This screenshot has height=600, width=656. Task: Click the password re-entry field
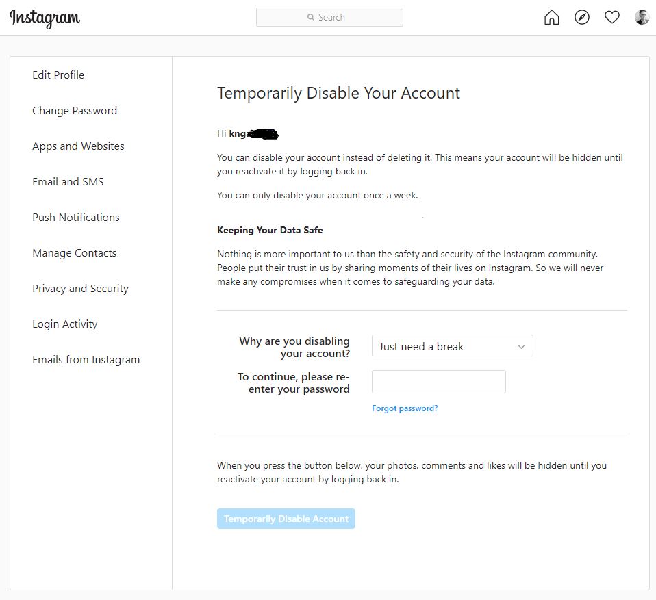438,381
